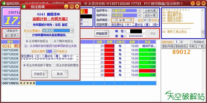Viewport: 207px width, 103px height.
Task: Open 投注位置确认 combo box
Action: click(x=72, y=30)
